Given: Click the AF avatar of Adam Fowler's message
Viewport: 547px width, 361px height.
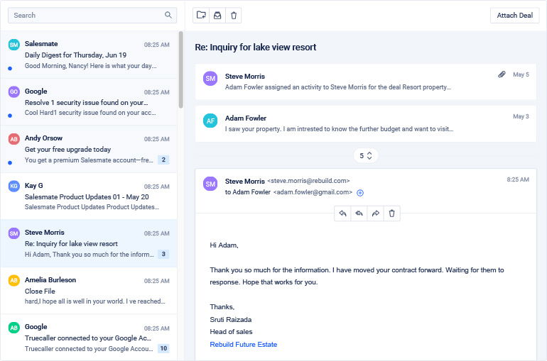Looking at the screenshot, I should [210, 121].
